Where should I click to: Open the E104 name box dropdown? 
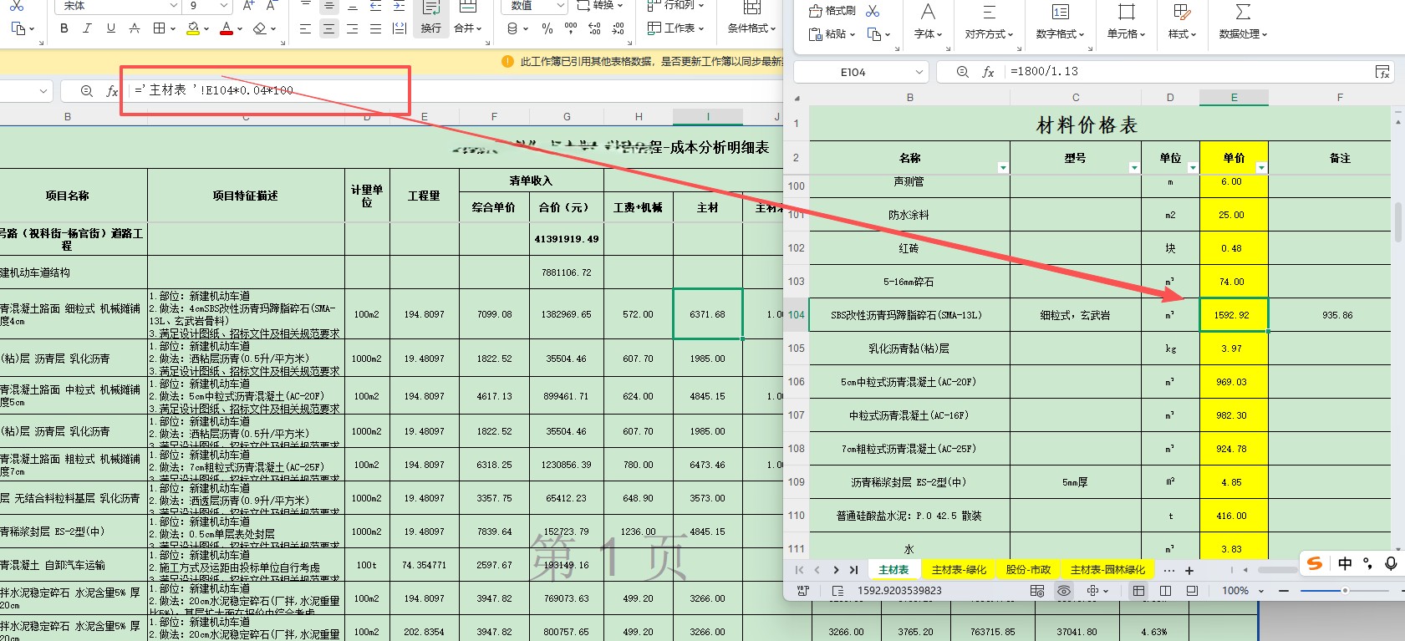coord(919,73)
